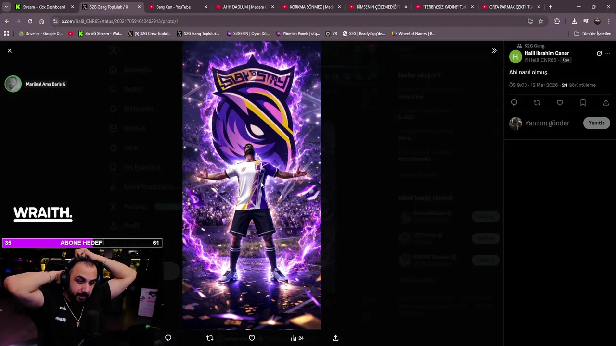Open the VR bookmark
The height and width of the screenshot is (346, 616).
pyautogui.click(x=332, y=34)
